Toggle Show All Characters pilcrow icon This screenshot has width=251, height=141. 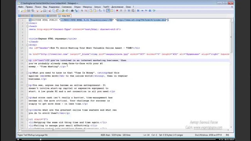[104, 11]
